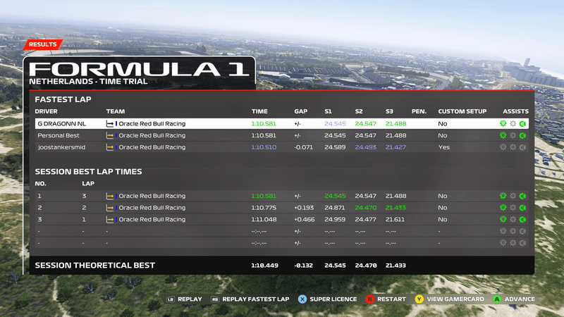Click the Assists column header
The image size is (564, 317).
tap(515, 111)
